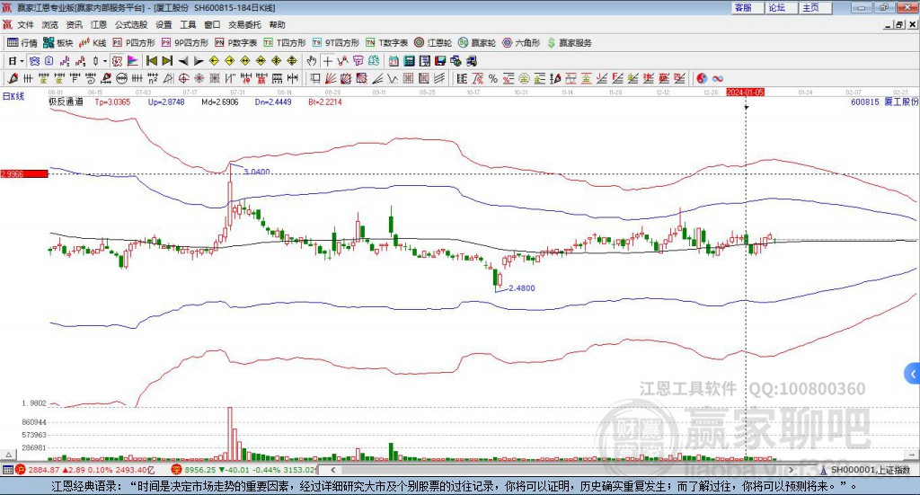Expand the blue side panel chevron
The height and width of the screenshot is (495, 920).
(x=913, y=374)
